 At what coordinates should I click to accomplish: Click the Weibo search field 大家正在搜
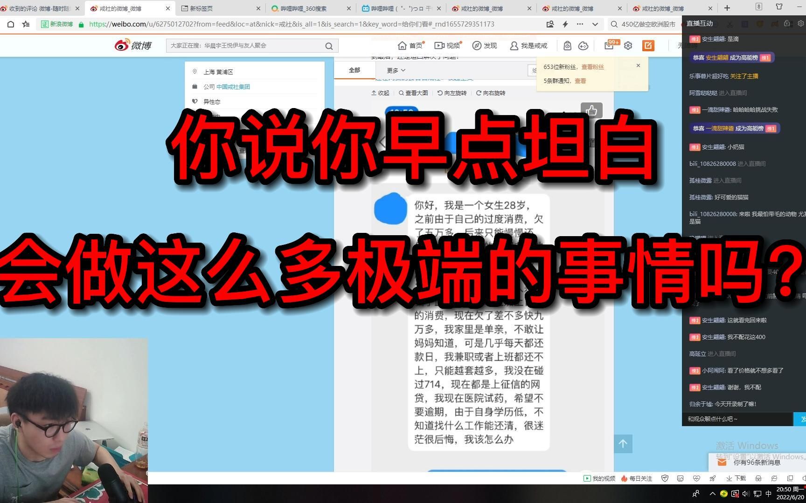[x=245, y=46]
